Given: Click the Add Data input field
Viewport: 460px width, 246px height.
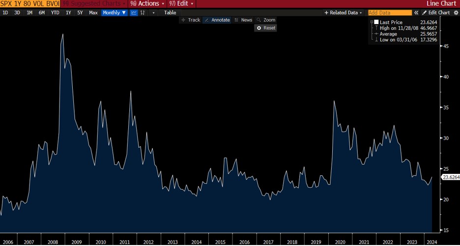Looking at the screenshot, I should tap(390, 13).
